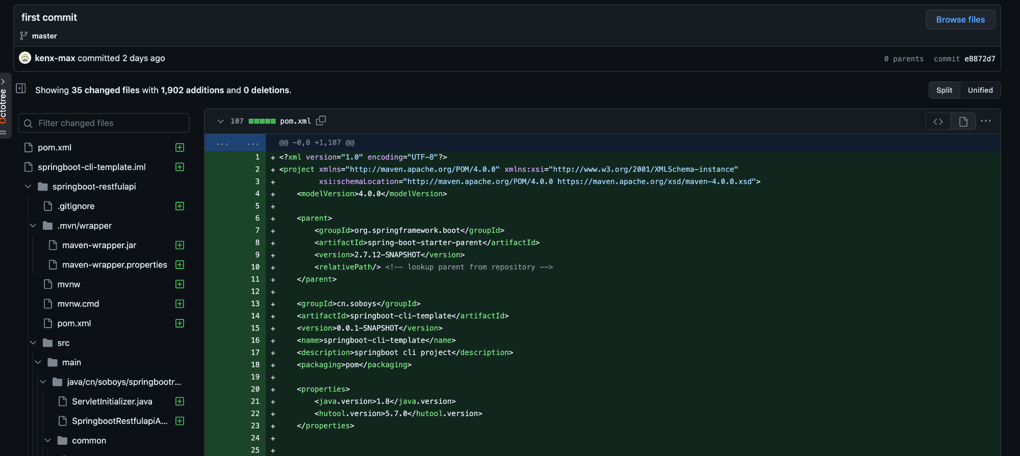Click line number 13 in diff
Image resolution: width=1020 pixels, height=456 pixels.
point(256,304)
